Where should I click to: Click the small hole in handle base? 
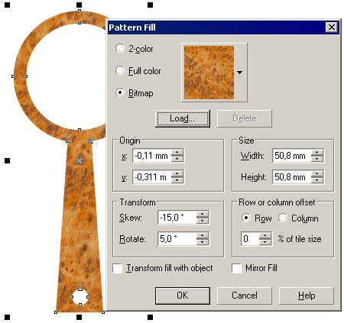point(80,297)
